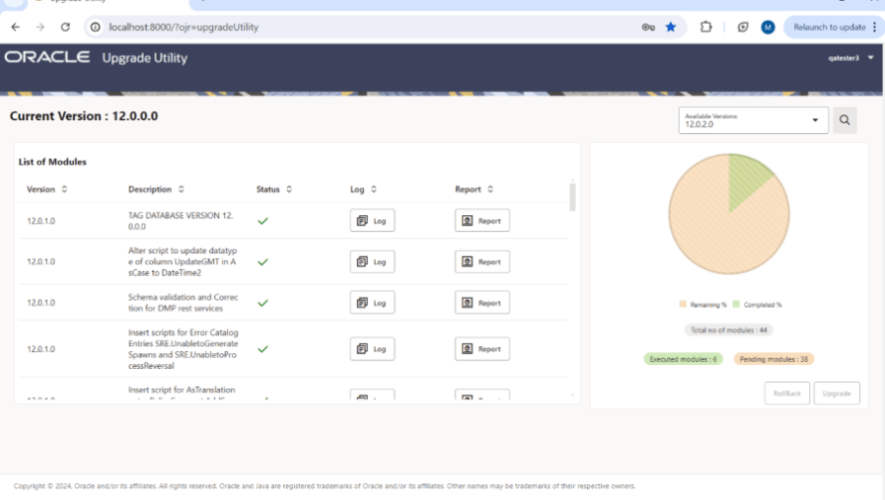The height and width of the screenshot is (500, 885).
Task: Open Log for Error Catalog Entries row
Action: click(372, 349)
